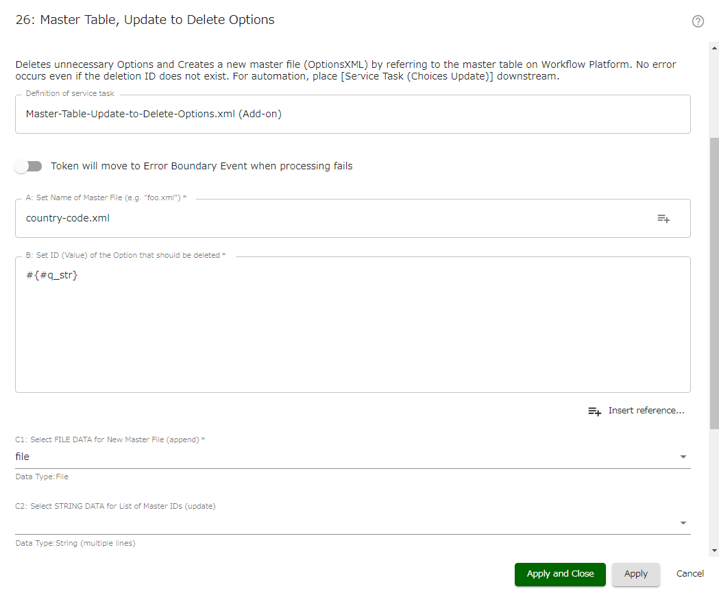Click the Cancel link

[690, 574]
